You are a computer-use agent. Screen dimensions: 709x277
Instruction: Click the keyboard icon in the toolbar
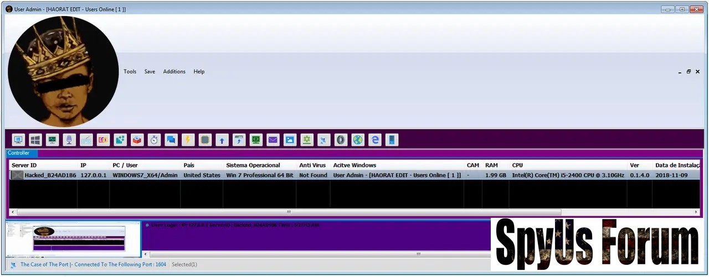click(x=86, y=140)
